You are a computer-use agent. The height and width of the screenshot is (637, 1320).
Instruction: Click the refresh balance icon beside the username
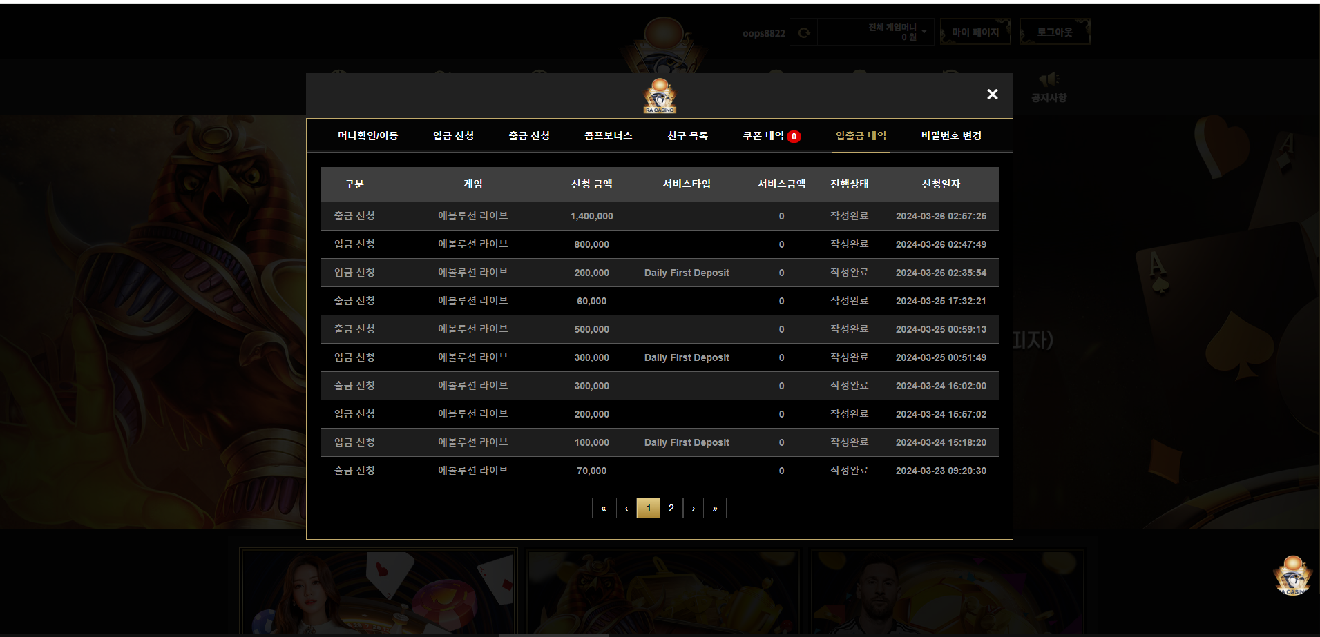click(x=804, y=32)
